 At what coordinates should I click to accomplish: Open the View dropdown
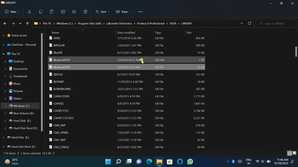coord(123,12)
